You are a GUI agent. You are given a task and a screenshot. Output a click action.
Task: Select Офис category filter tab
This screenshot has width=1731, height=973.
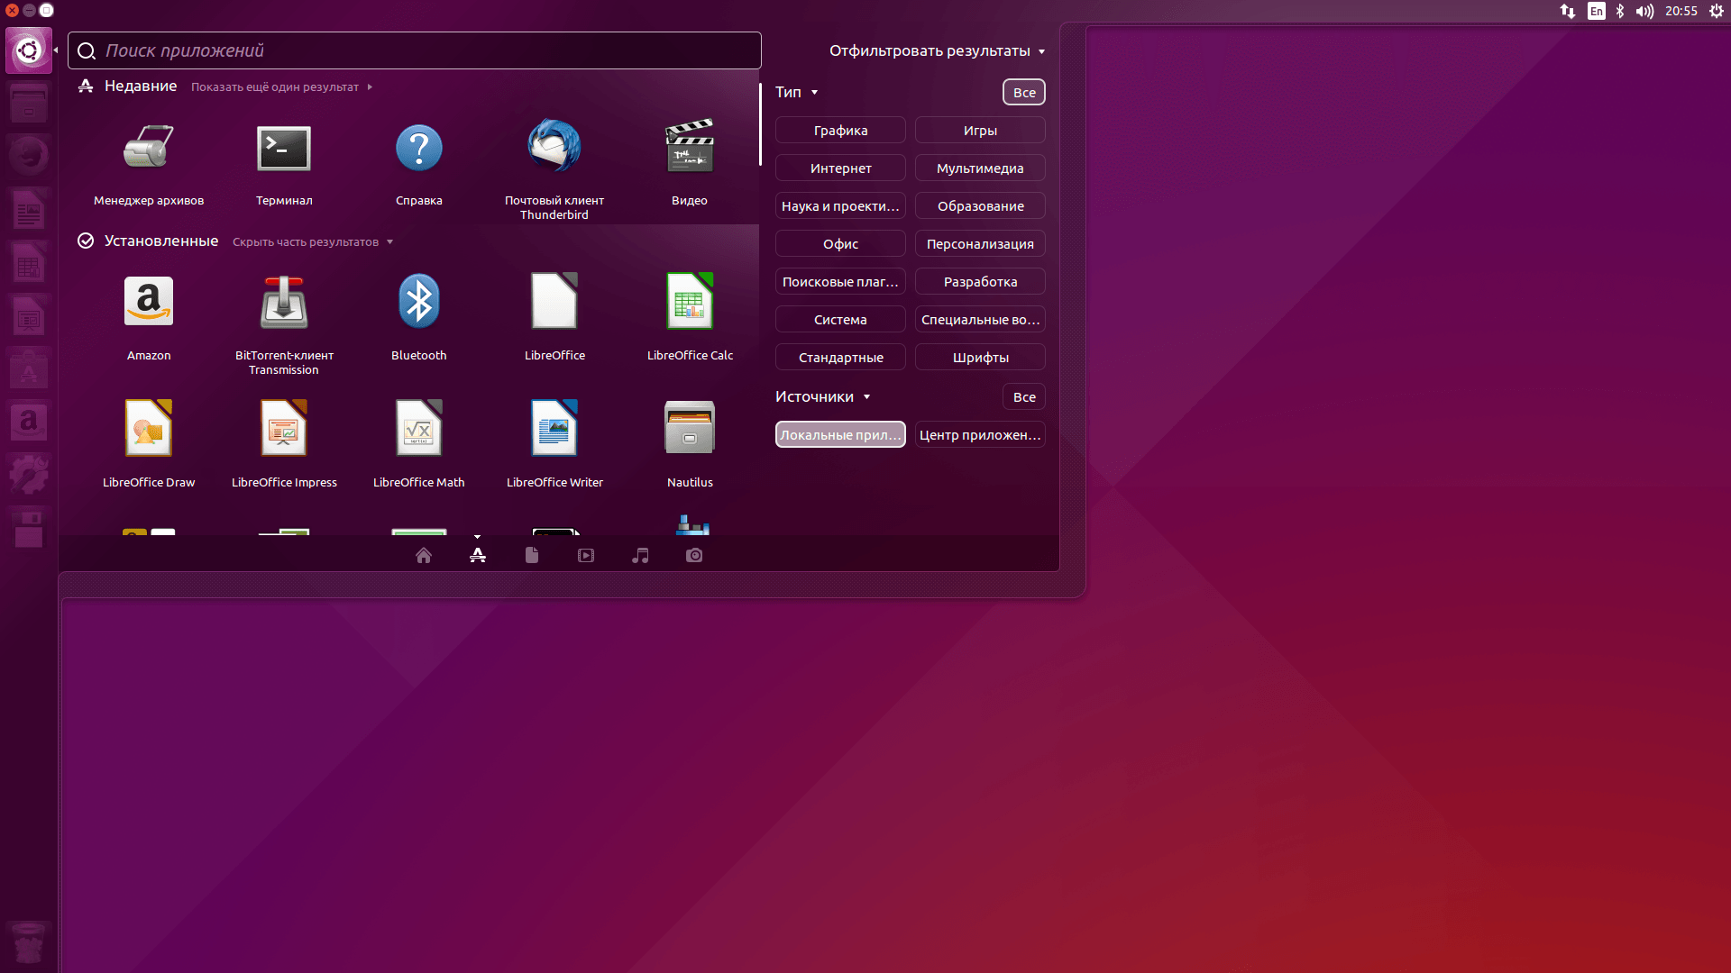[x=839, y=243]
